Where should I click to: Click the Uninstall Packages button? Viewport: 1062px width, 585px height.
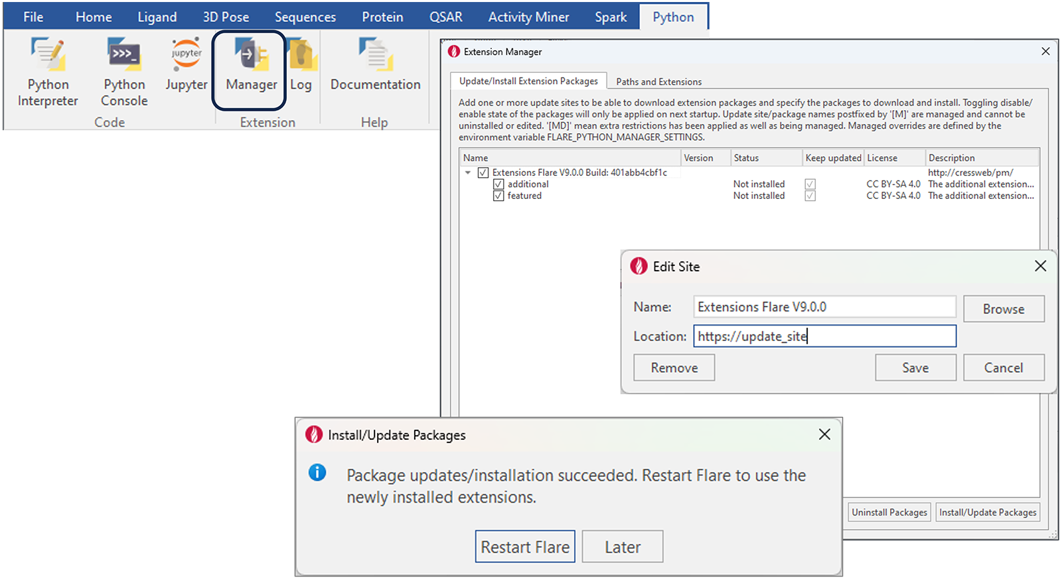889,512
